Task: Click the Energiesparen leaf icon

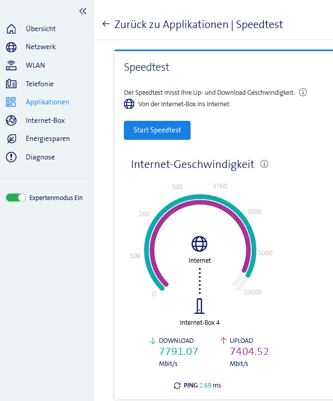Action: coord(11,139)
